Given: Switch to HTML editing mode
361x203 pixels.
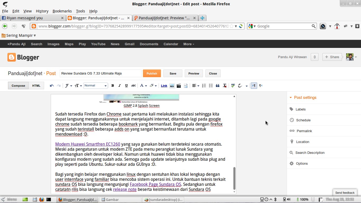Looking at the screenshot, I should (x=36, y=86).
